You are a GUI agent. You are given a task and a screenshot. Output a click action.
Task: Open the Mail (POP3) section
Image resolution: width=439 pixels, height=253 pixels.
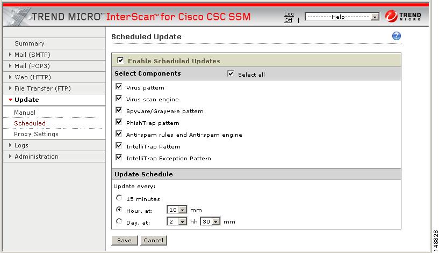point(32,66)
